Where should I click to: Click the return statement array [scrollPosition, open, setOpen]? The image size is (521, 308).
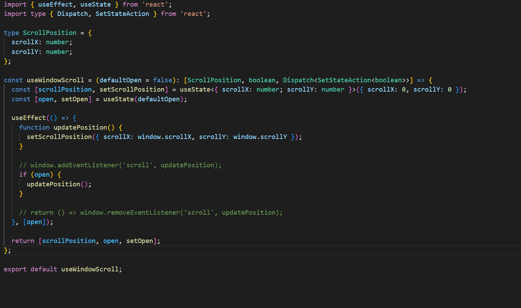99,241
